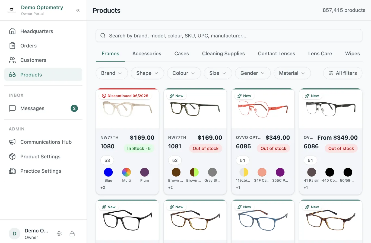Click the Communications Hub megaphone icon
Image resolution: width=371 pixels, height=243 pixels.
coord(12,142)
